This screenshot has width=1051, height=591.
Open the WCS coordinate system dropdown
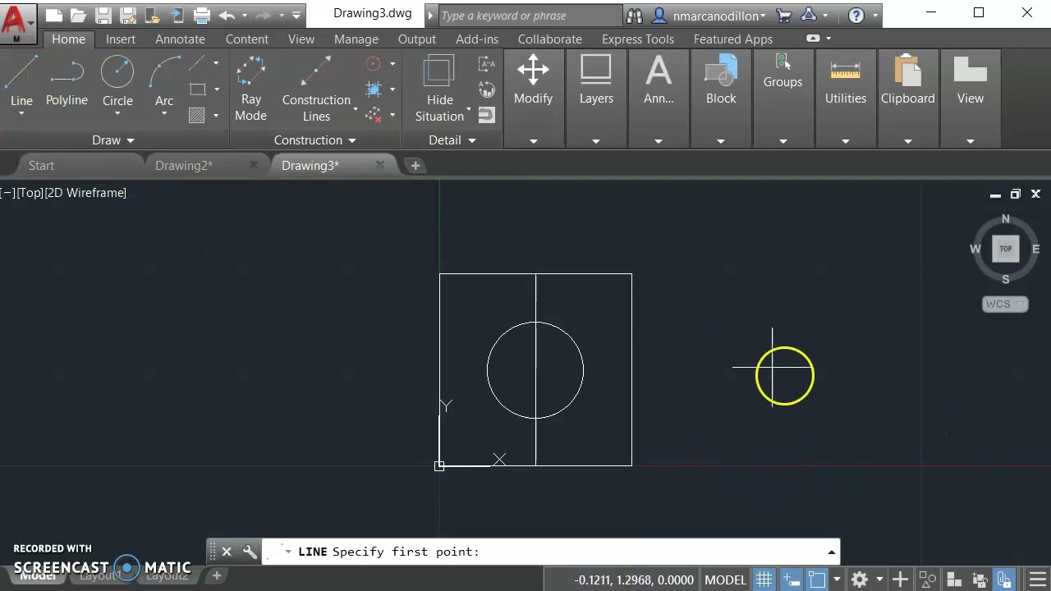coord(1005,304)
